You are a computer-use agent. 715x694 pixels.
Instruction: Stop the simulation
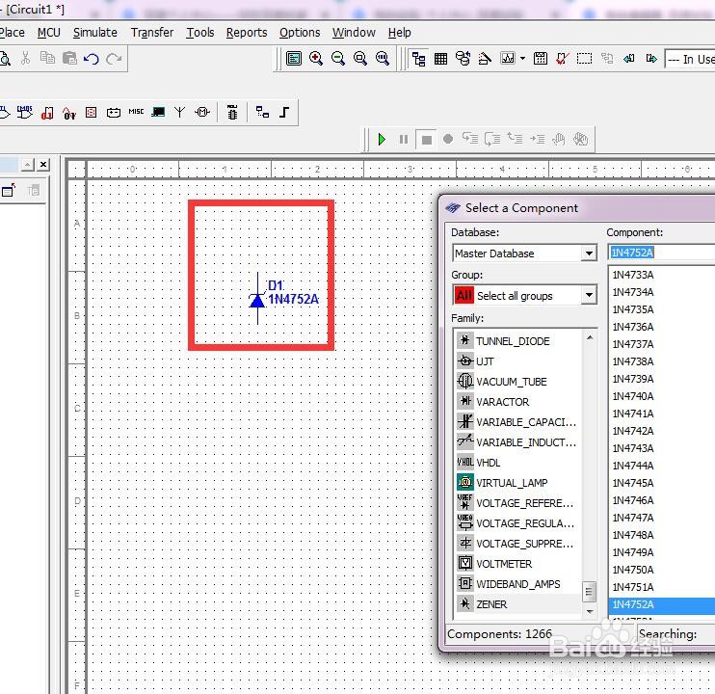pyautogui.click(x=426, y=139)
